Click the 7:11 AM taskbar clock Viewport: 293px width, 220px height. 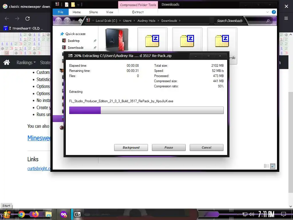point(266,214)
